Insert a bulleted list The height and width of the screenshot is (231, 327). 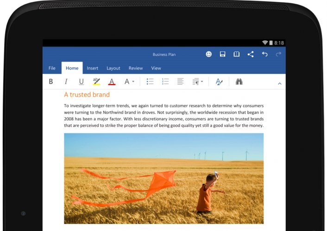[150, 81]
